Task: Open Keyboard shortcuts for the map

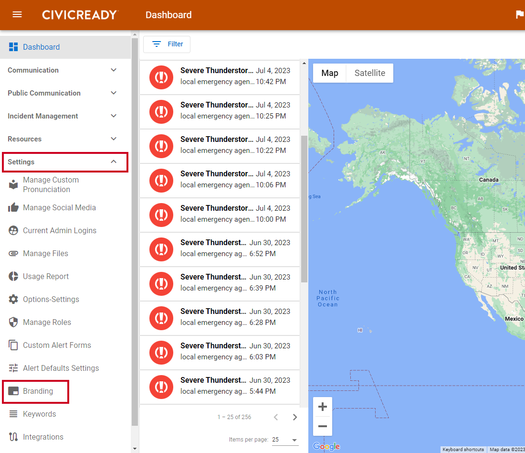Action: coord(463,449)
